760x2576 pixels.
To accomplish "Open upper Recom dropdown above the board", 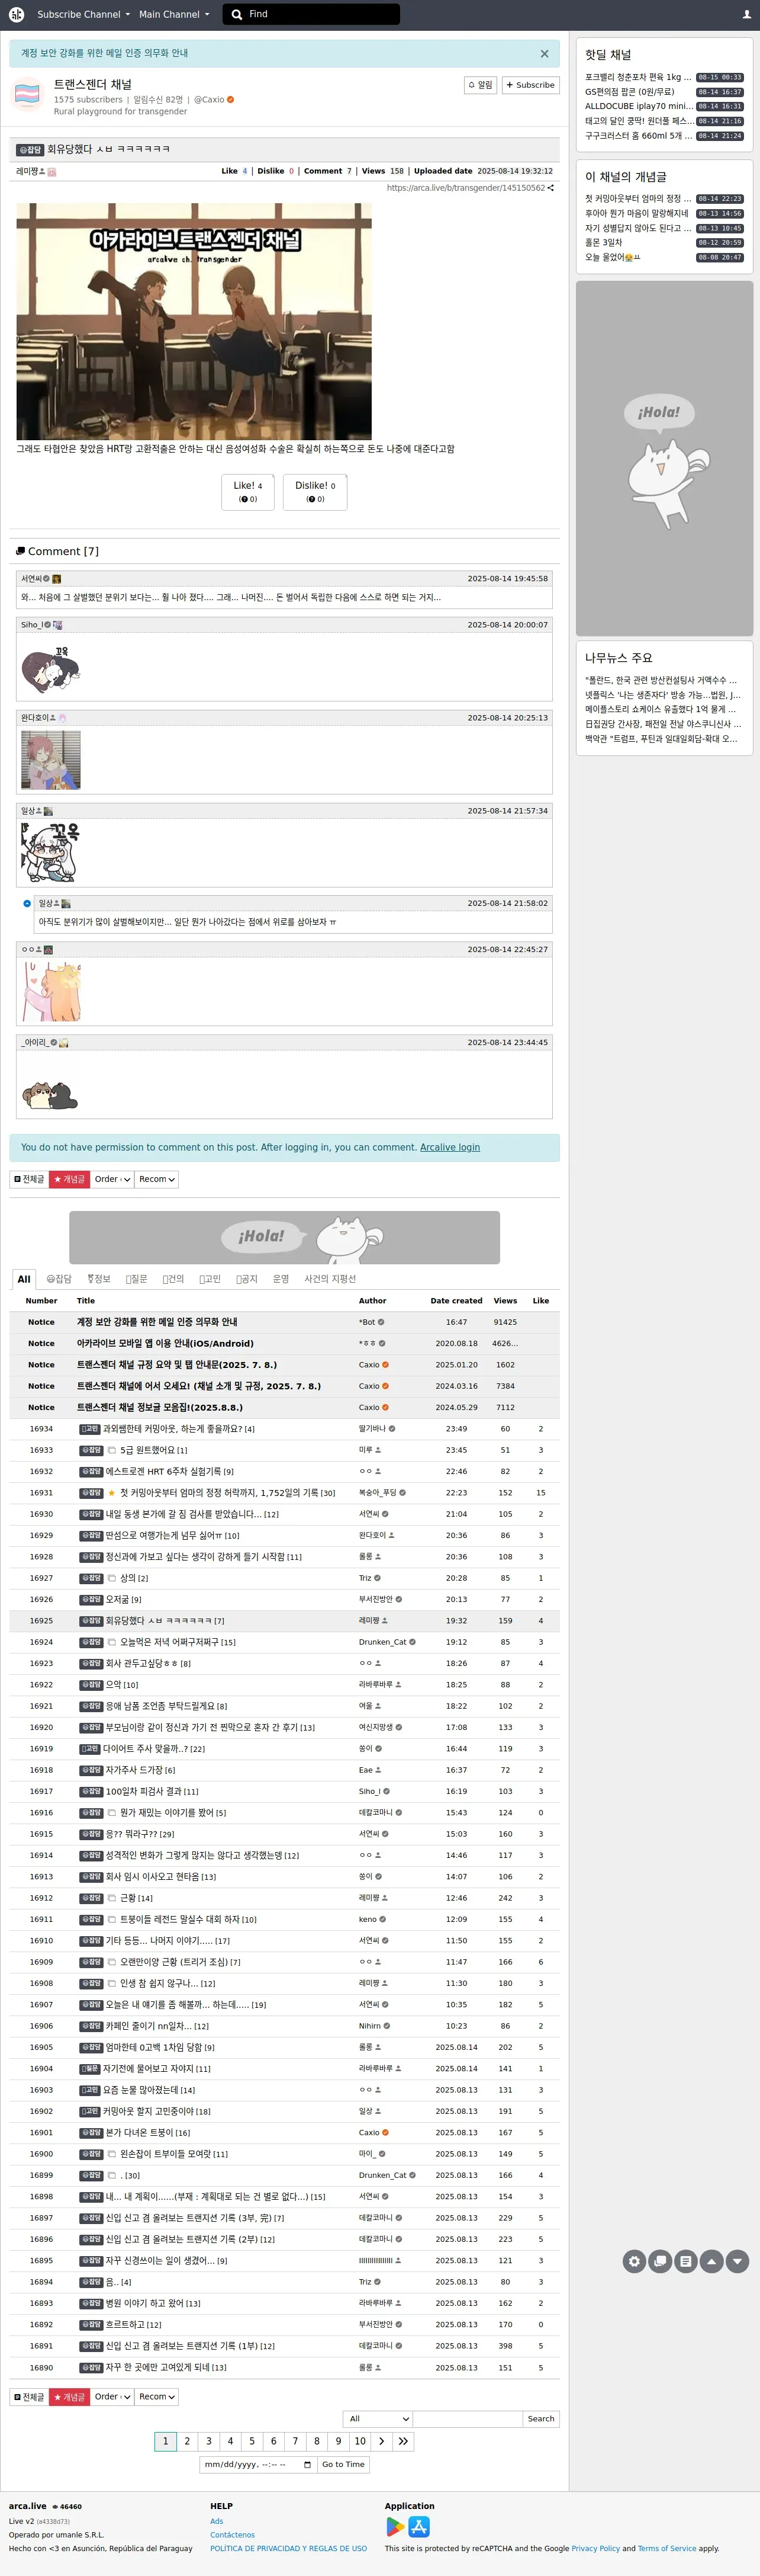I will point(157,1179).
